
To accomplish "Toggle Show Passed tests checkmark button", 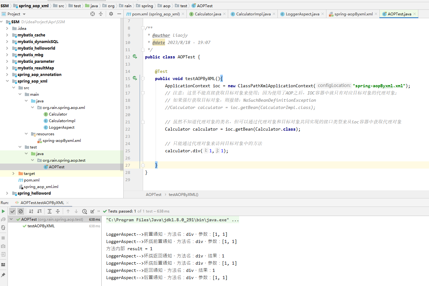I will (13, 211).
